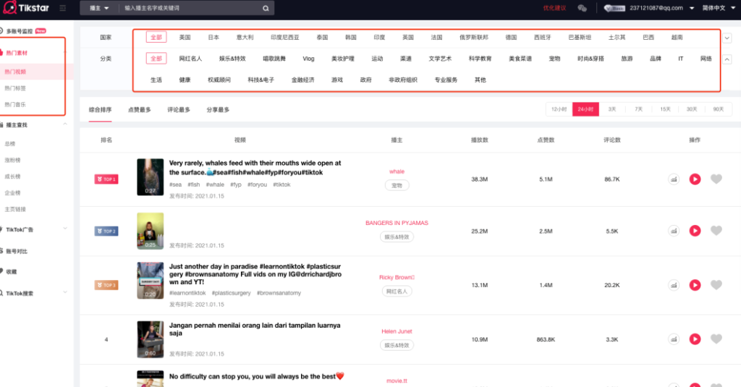Open the whale creator link

(x=397, y=171)
